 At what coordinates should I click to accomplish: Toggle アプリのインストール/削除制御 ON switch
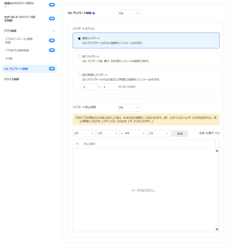[x=52, y=40]
